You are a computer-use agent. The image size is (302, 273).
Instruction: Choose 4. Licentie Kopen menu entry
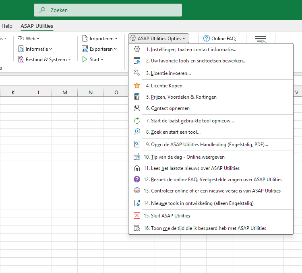tap(211, 85)
